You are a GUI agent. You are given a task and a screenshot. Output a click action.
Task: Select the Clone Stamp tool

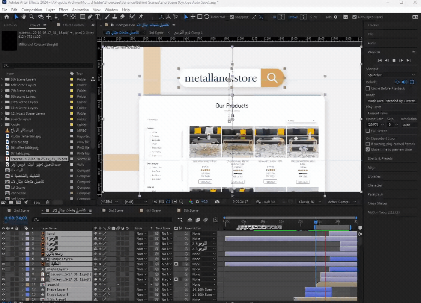(x=115, y=17)
